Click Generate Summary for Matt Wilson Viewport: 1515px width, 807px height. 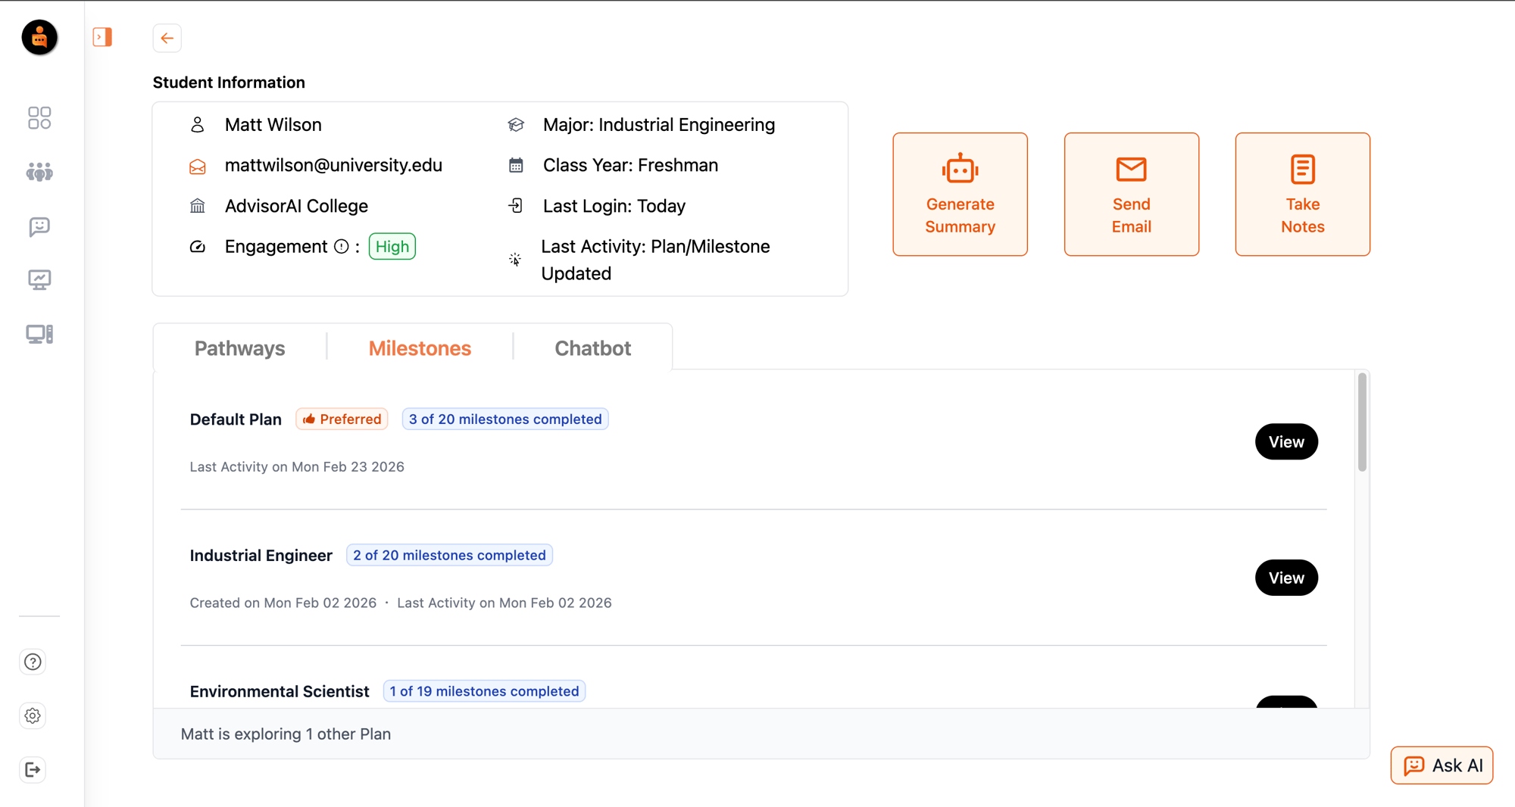point(960,194)
